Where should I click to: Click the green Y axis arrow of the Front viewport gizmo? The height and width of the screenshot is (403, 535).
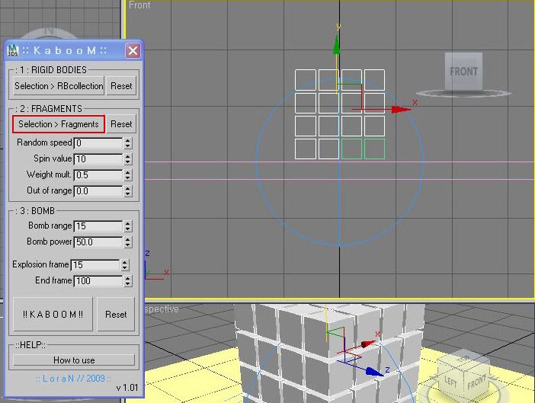337,45
